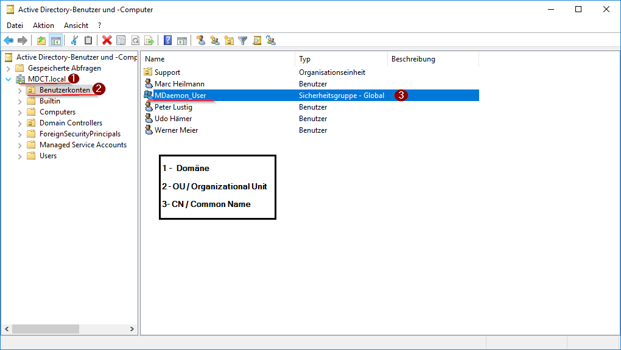This screenshot has width=621, height=350.
Task: Select the Managed Service Accounts folder
Action: 83,145
